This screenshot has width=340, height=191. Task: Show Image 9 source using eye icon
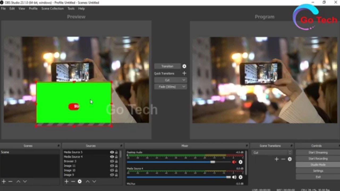coord(112,175)
